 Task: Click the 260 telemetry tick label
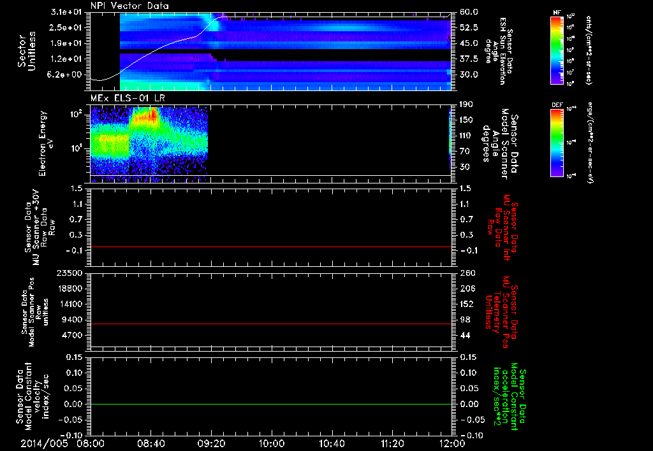coord(466,273)
